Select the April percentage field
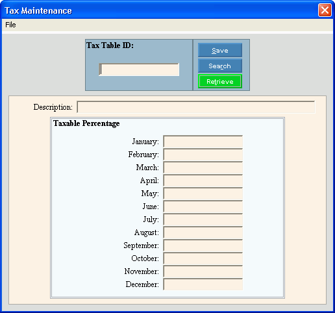The image size is (335, 313). (x=203, y=181)
